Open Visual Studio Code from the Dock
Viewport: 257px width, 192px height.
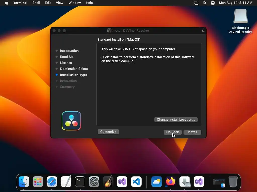136,182
